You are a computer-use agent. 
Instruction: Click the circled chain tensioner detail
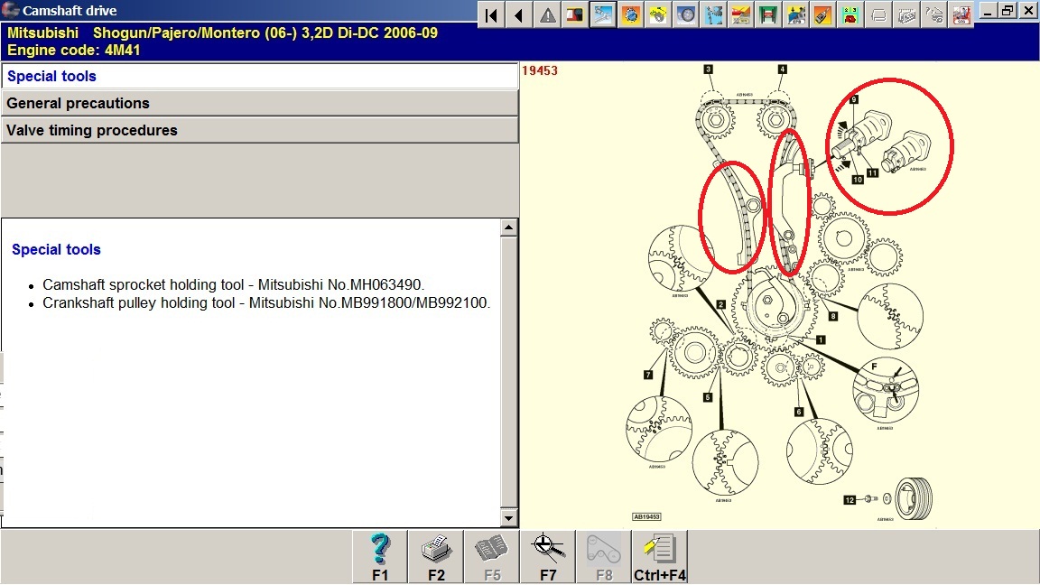click(889, 144)
